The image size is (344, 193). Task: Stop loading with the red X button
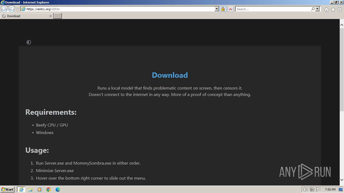pos(230,9)
